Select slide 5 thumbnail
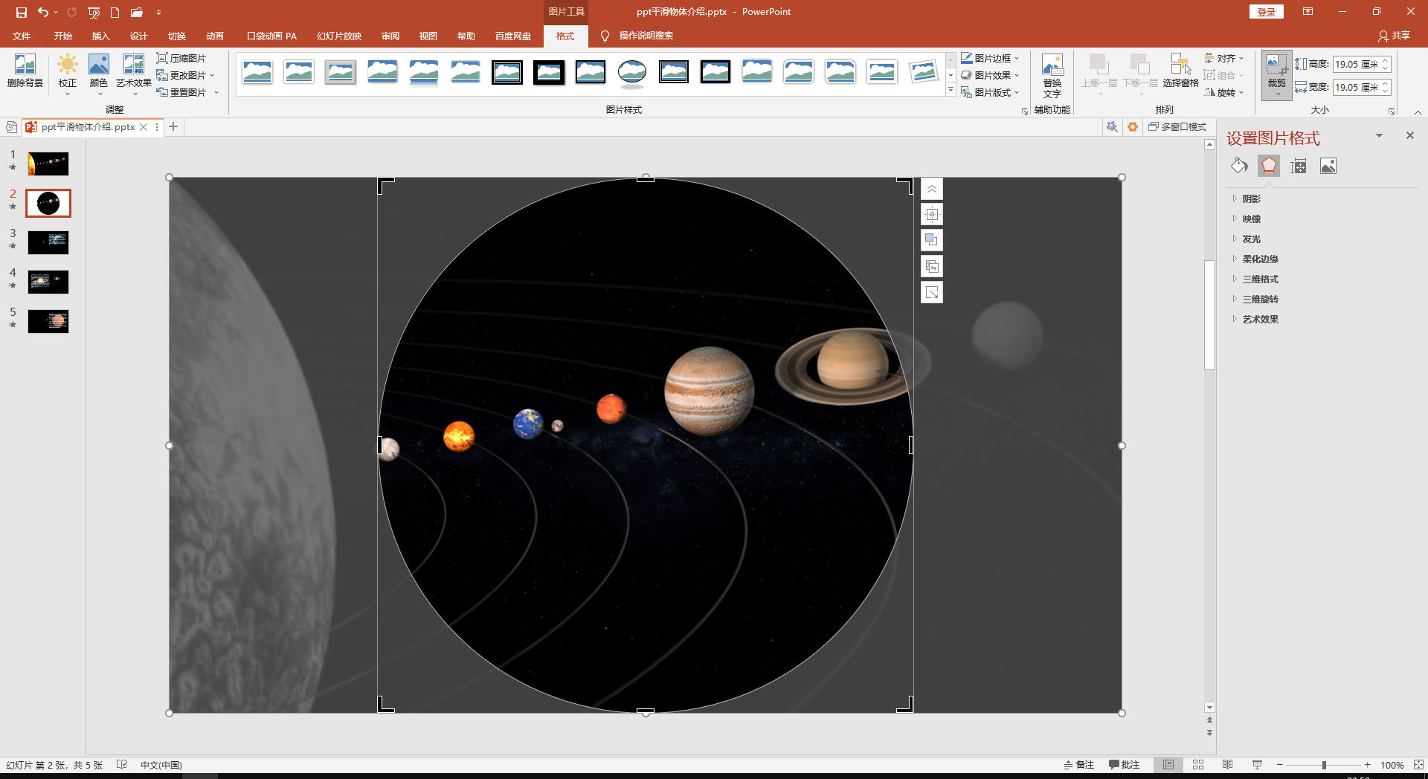The height and width of the screenshot is (779, 1428). (48, 321)
